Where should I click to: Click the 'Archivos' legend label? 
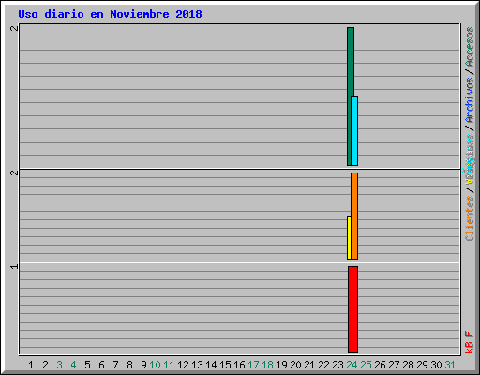tap(470, 100)
